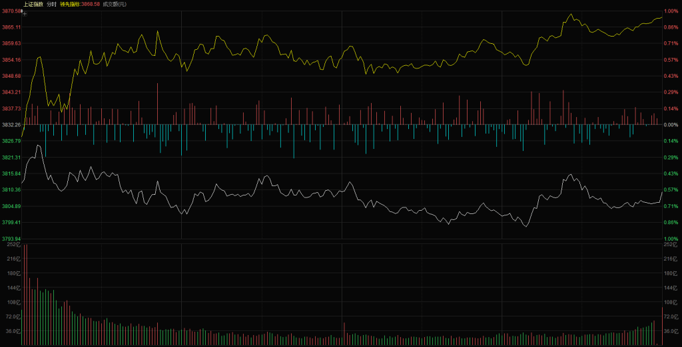Click the 3793.94 bottom price axis label
The width and height of the screenshot is (682, 347).
click(x=12, y=239)
